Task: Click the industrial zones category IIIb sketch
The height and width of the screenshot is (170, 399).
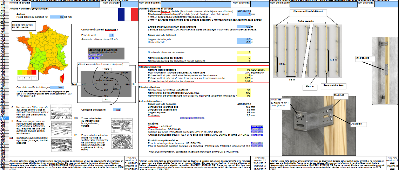Action: coord(122,126)
